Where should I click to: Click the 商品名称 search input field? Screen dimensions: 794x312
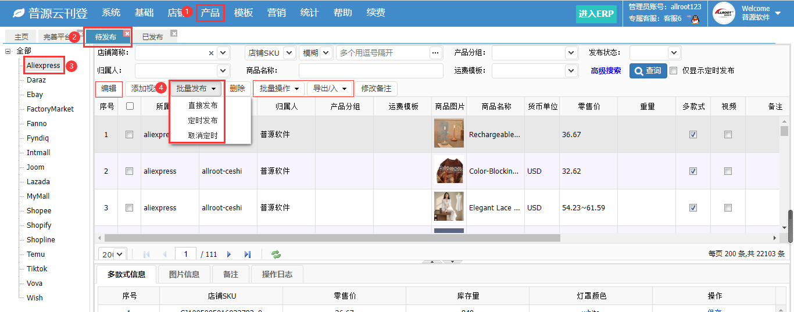pos(370,70)
